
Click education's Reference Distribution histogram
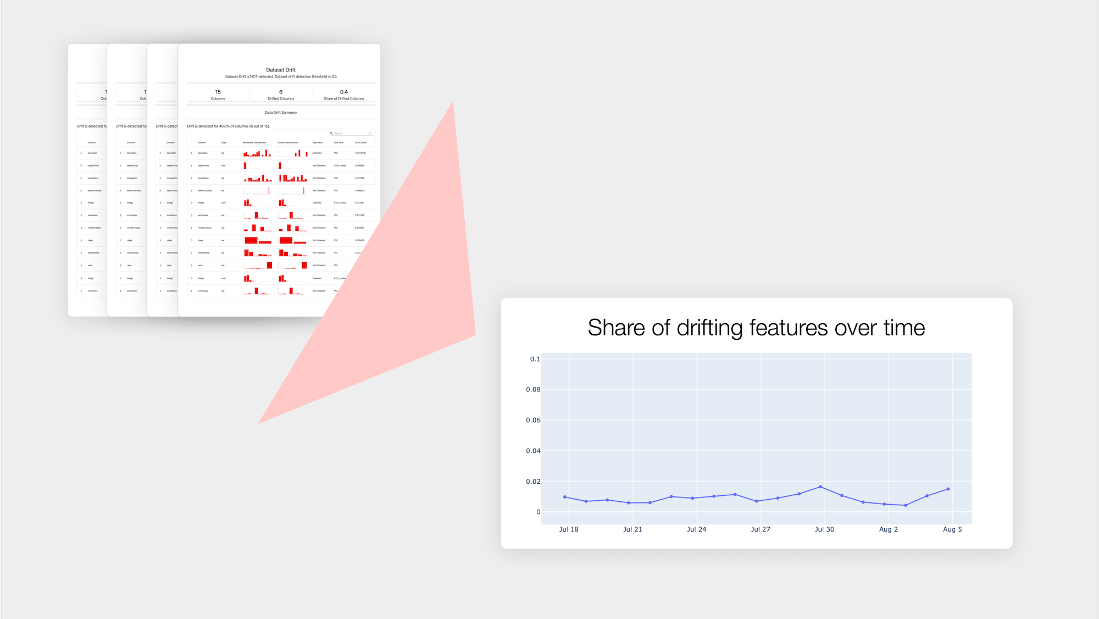(x=257, y=153)
